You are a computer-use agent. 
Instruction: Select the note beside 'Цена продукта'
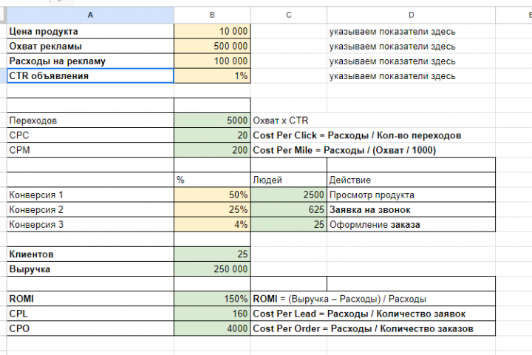(412, 31)
